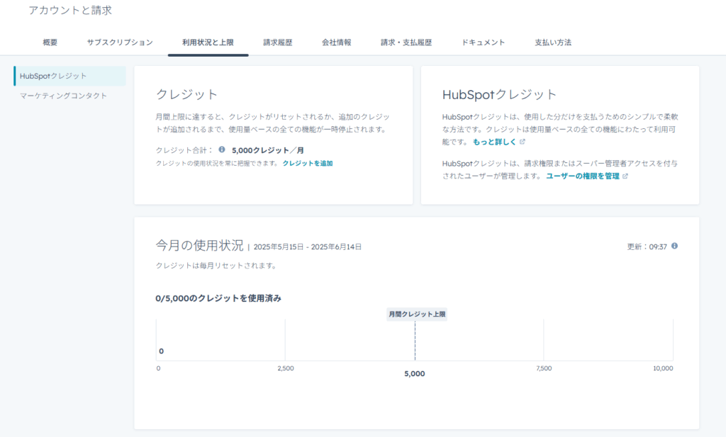Image resolution: width=726 pixels, height=437 pixels.
Task: Select マーケティングコンタクト in the sidebar
Action: coord(63,96)
